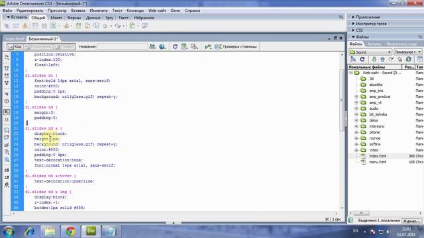Expand Files panel to show both sites
Screen dimensions: 424x238
click(x=420, y=59)
